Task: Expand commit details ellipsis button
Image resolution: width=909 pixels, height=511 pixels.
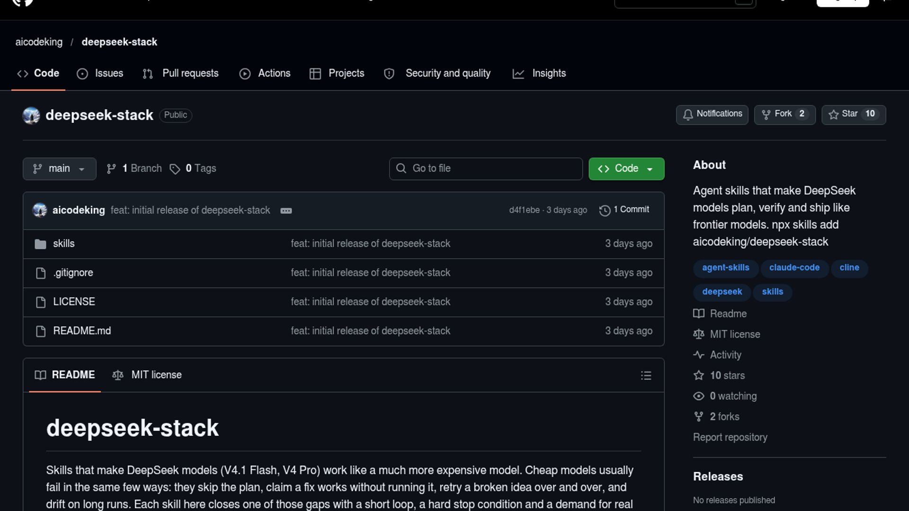Action: 286,211
